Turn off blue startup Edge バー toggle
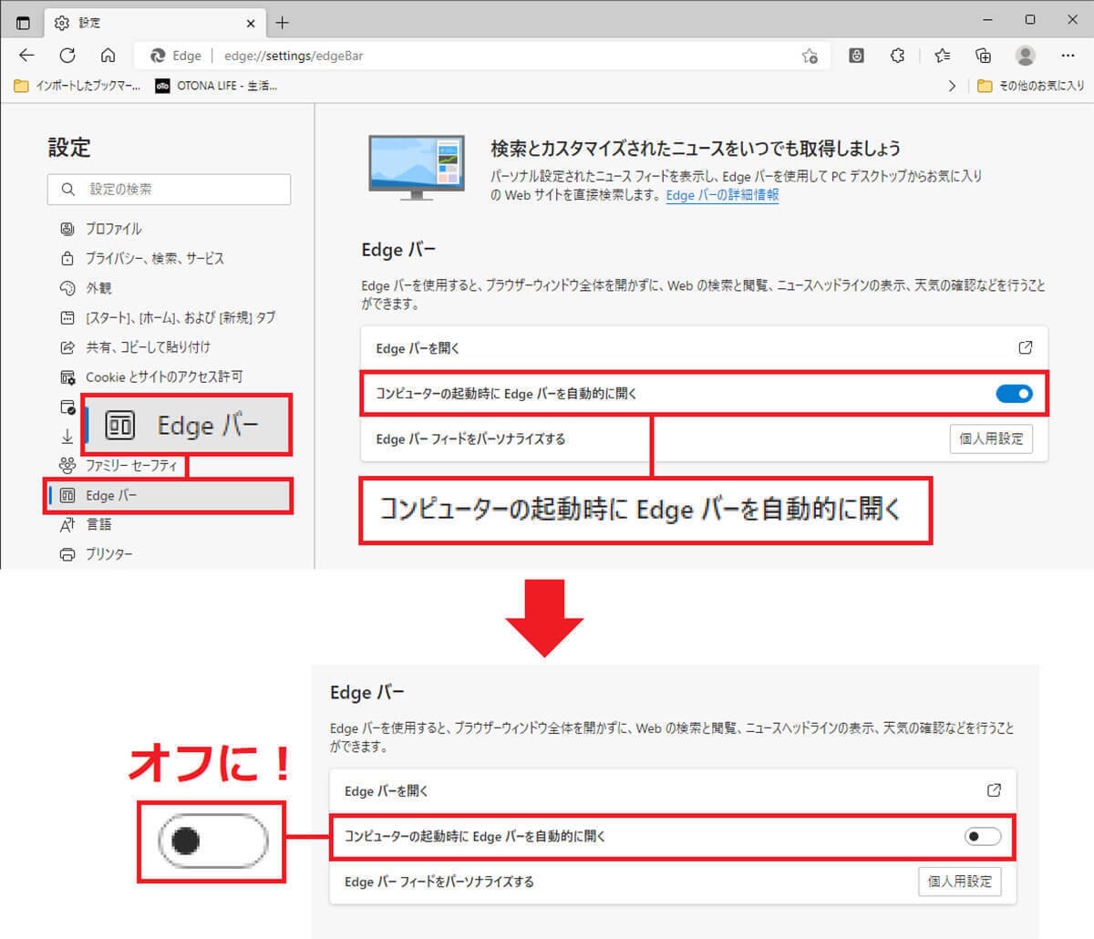 pos(1014,394)
